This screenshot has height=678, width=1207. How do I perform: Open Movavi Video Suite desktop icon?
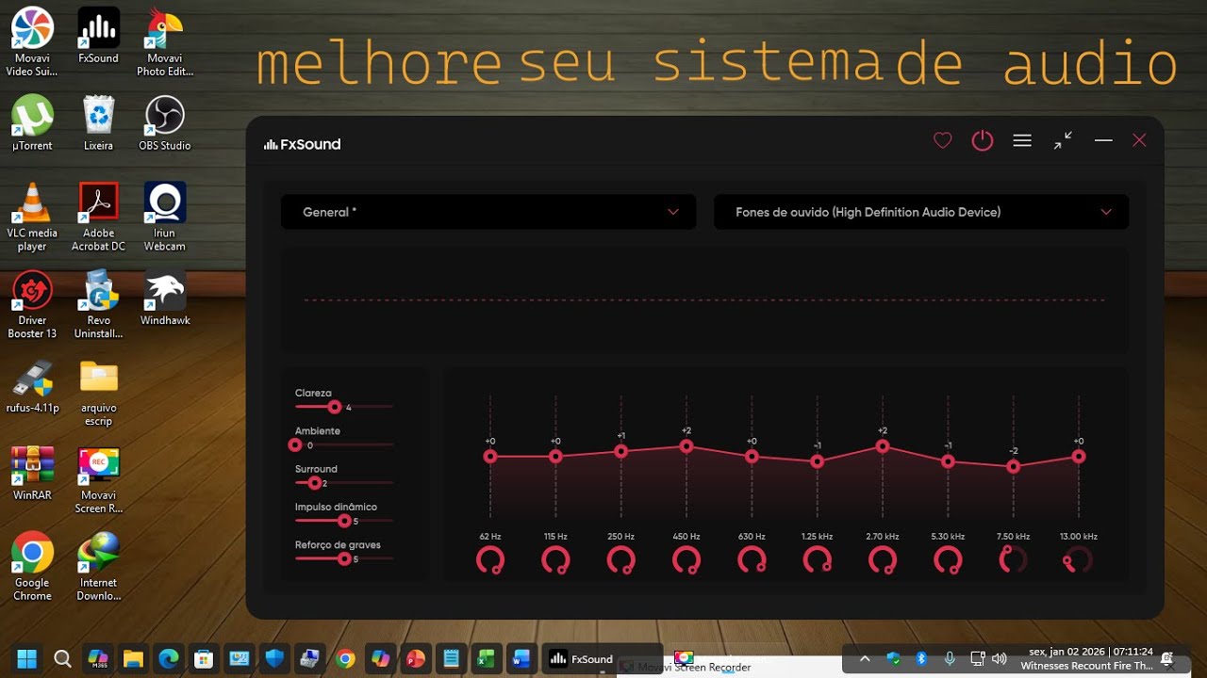click(x=32, y=41)
